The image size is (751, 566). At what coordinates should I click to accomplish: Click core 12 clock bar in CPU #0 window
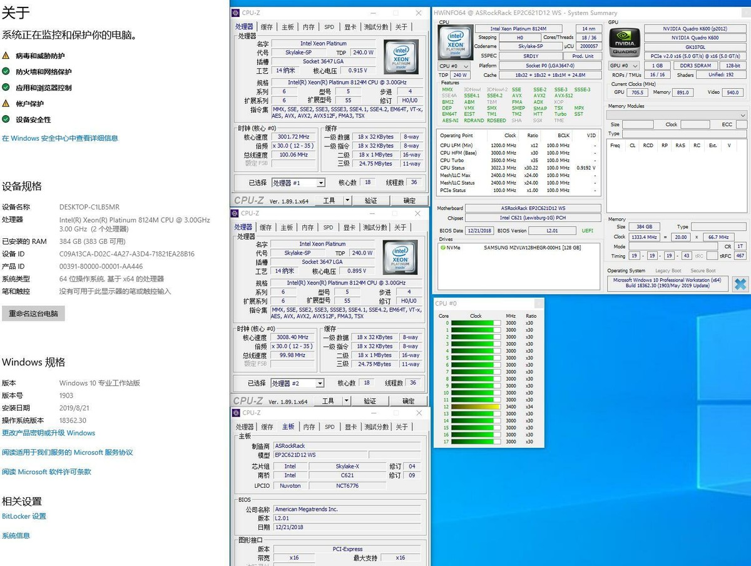(x=476, y=407)
